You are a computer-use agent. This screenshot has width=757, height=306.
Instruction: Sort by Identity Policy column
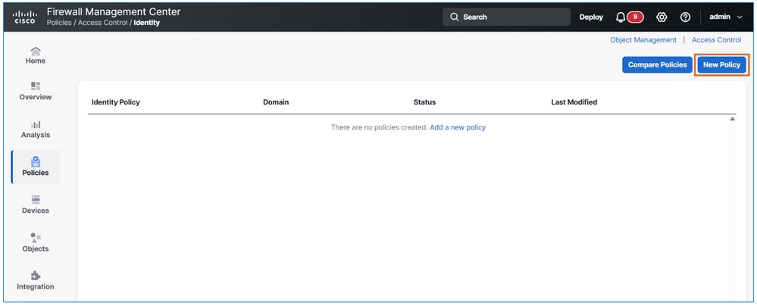(116, 102)
